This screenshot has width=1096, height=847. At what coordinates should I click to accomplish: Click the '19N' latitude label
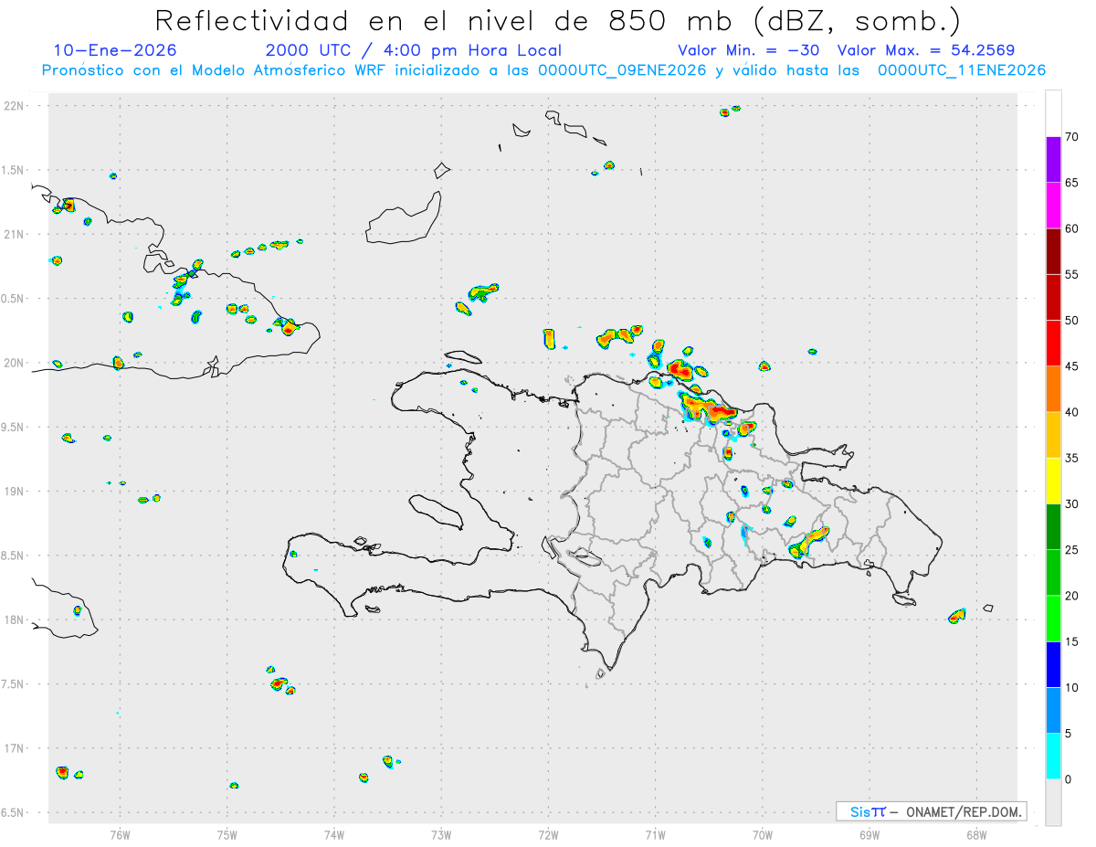click(x=15, y=492)
